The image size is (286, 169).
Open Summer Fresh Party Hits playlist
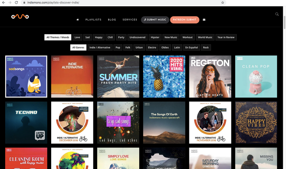click(118, 76)
